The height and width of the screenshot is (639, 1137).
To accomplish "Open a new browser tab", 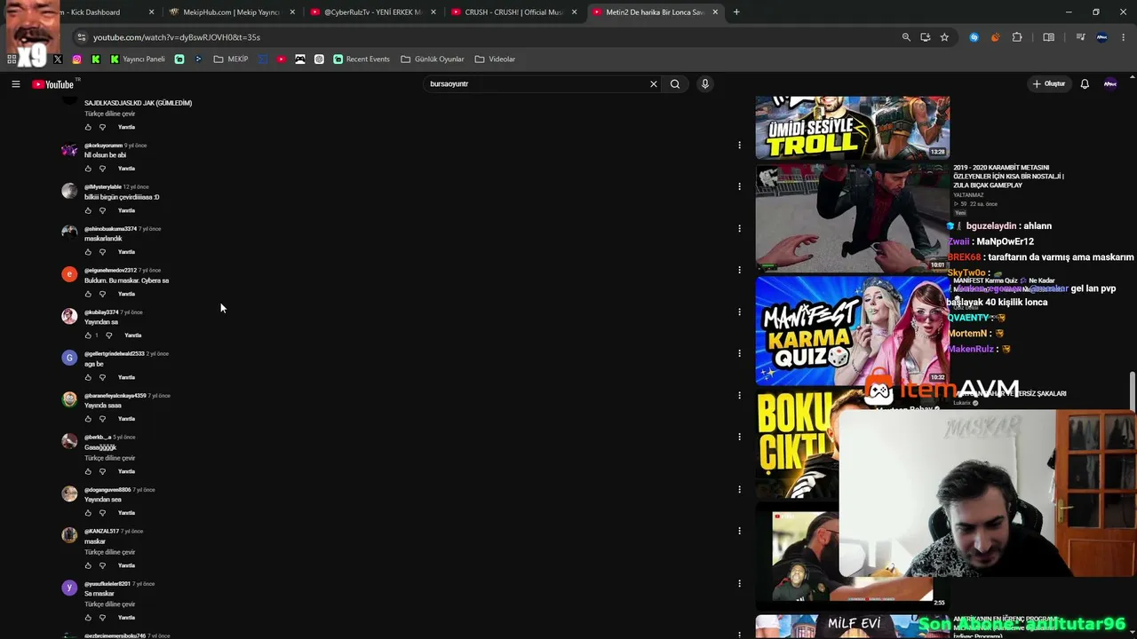I will 736,12.
